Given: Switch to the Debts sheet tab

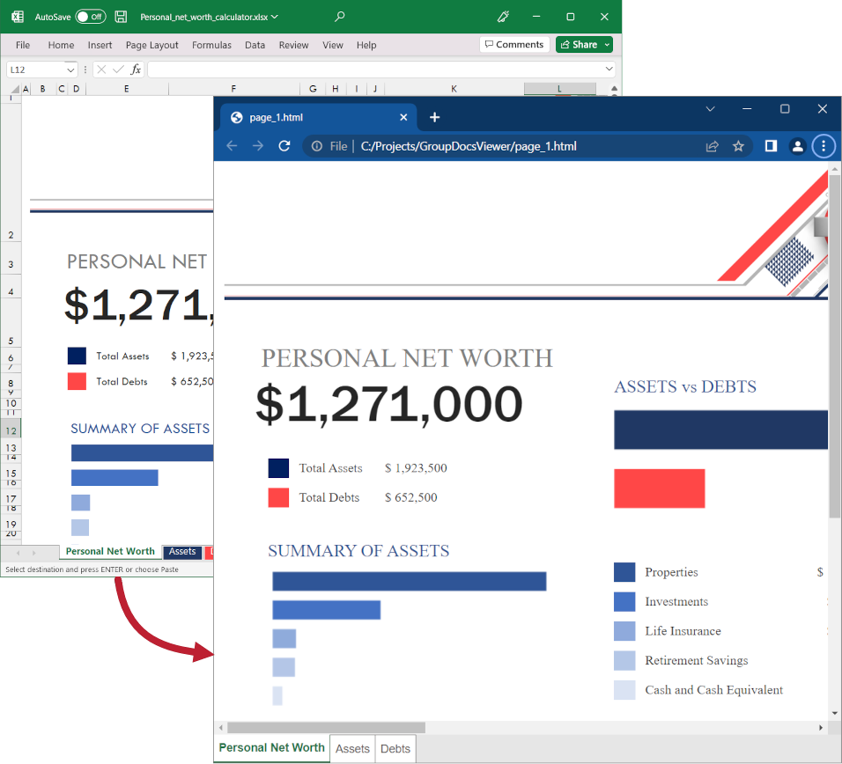Looking at the screenshot, I should coord(395,748).
